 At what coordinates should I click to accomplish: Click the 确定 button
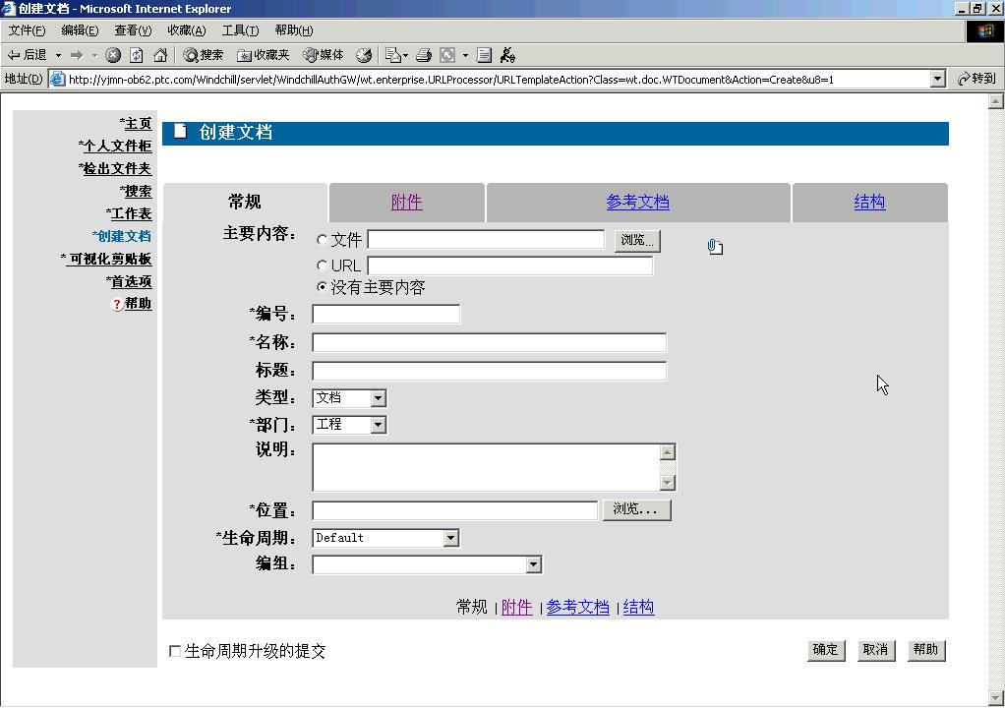[x=826, y=650]
